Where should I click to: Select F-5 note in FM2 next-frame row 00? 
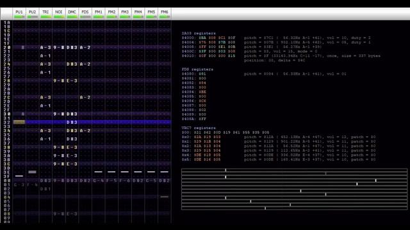[111, 180]
